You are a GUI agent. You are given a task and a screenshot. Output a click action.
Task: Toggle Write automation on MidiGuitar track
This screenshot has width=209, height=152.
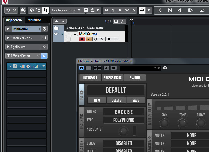click(116, 39)
